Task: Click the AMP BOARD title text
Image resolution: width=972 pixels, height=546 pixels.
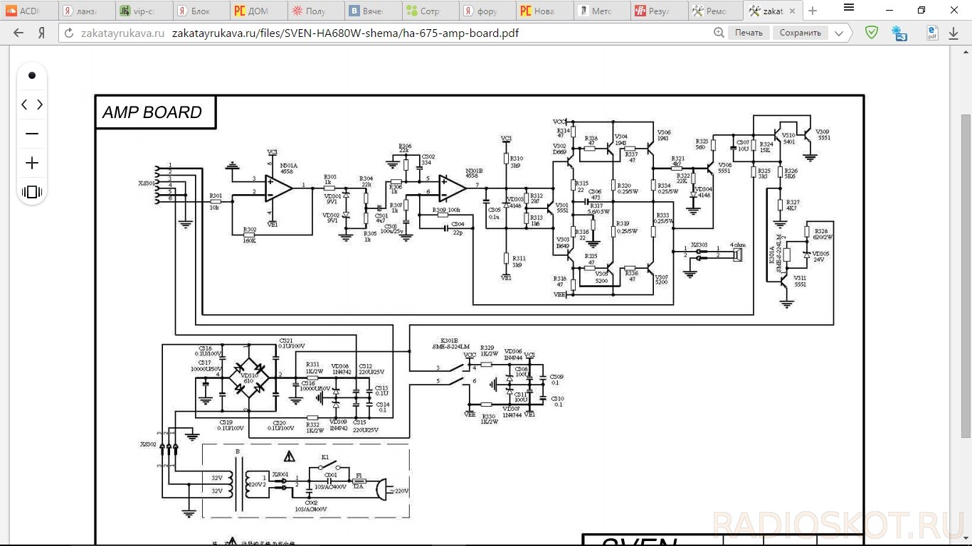Action: pyautogui.click(x=152, y=112)
